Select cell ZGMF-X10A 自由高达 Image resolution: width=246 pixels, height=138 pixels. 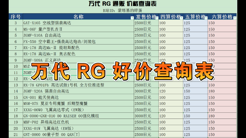tap(78, 35)
